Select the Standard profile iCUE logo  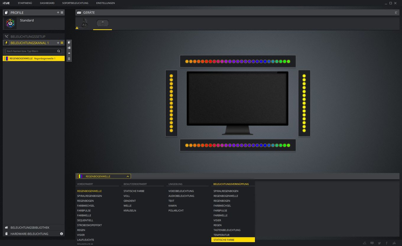[x=10, y=23]
